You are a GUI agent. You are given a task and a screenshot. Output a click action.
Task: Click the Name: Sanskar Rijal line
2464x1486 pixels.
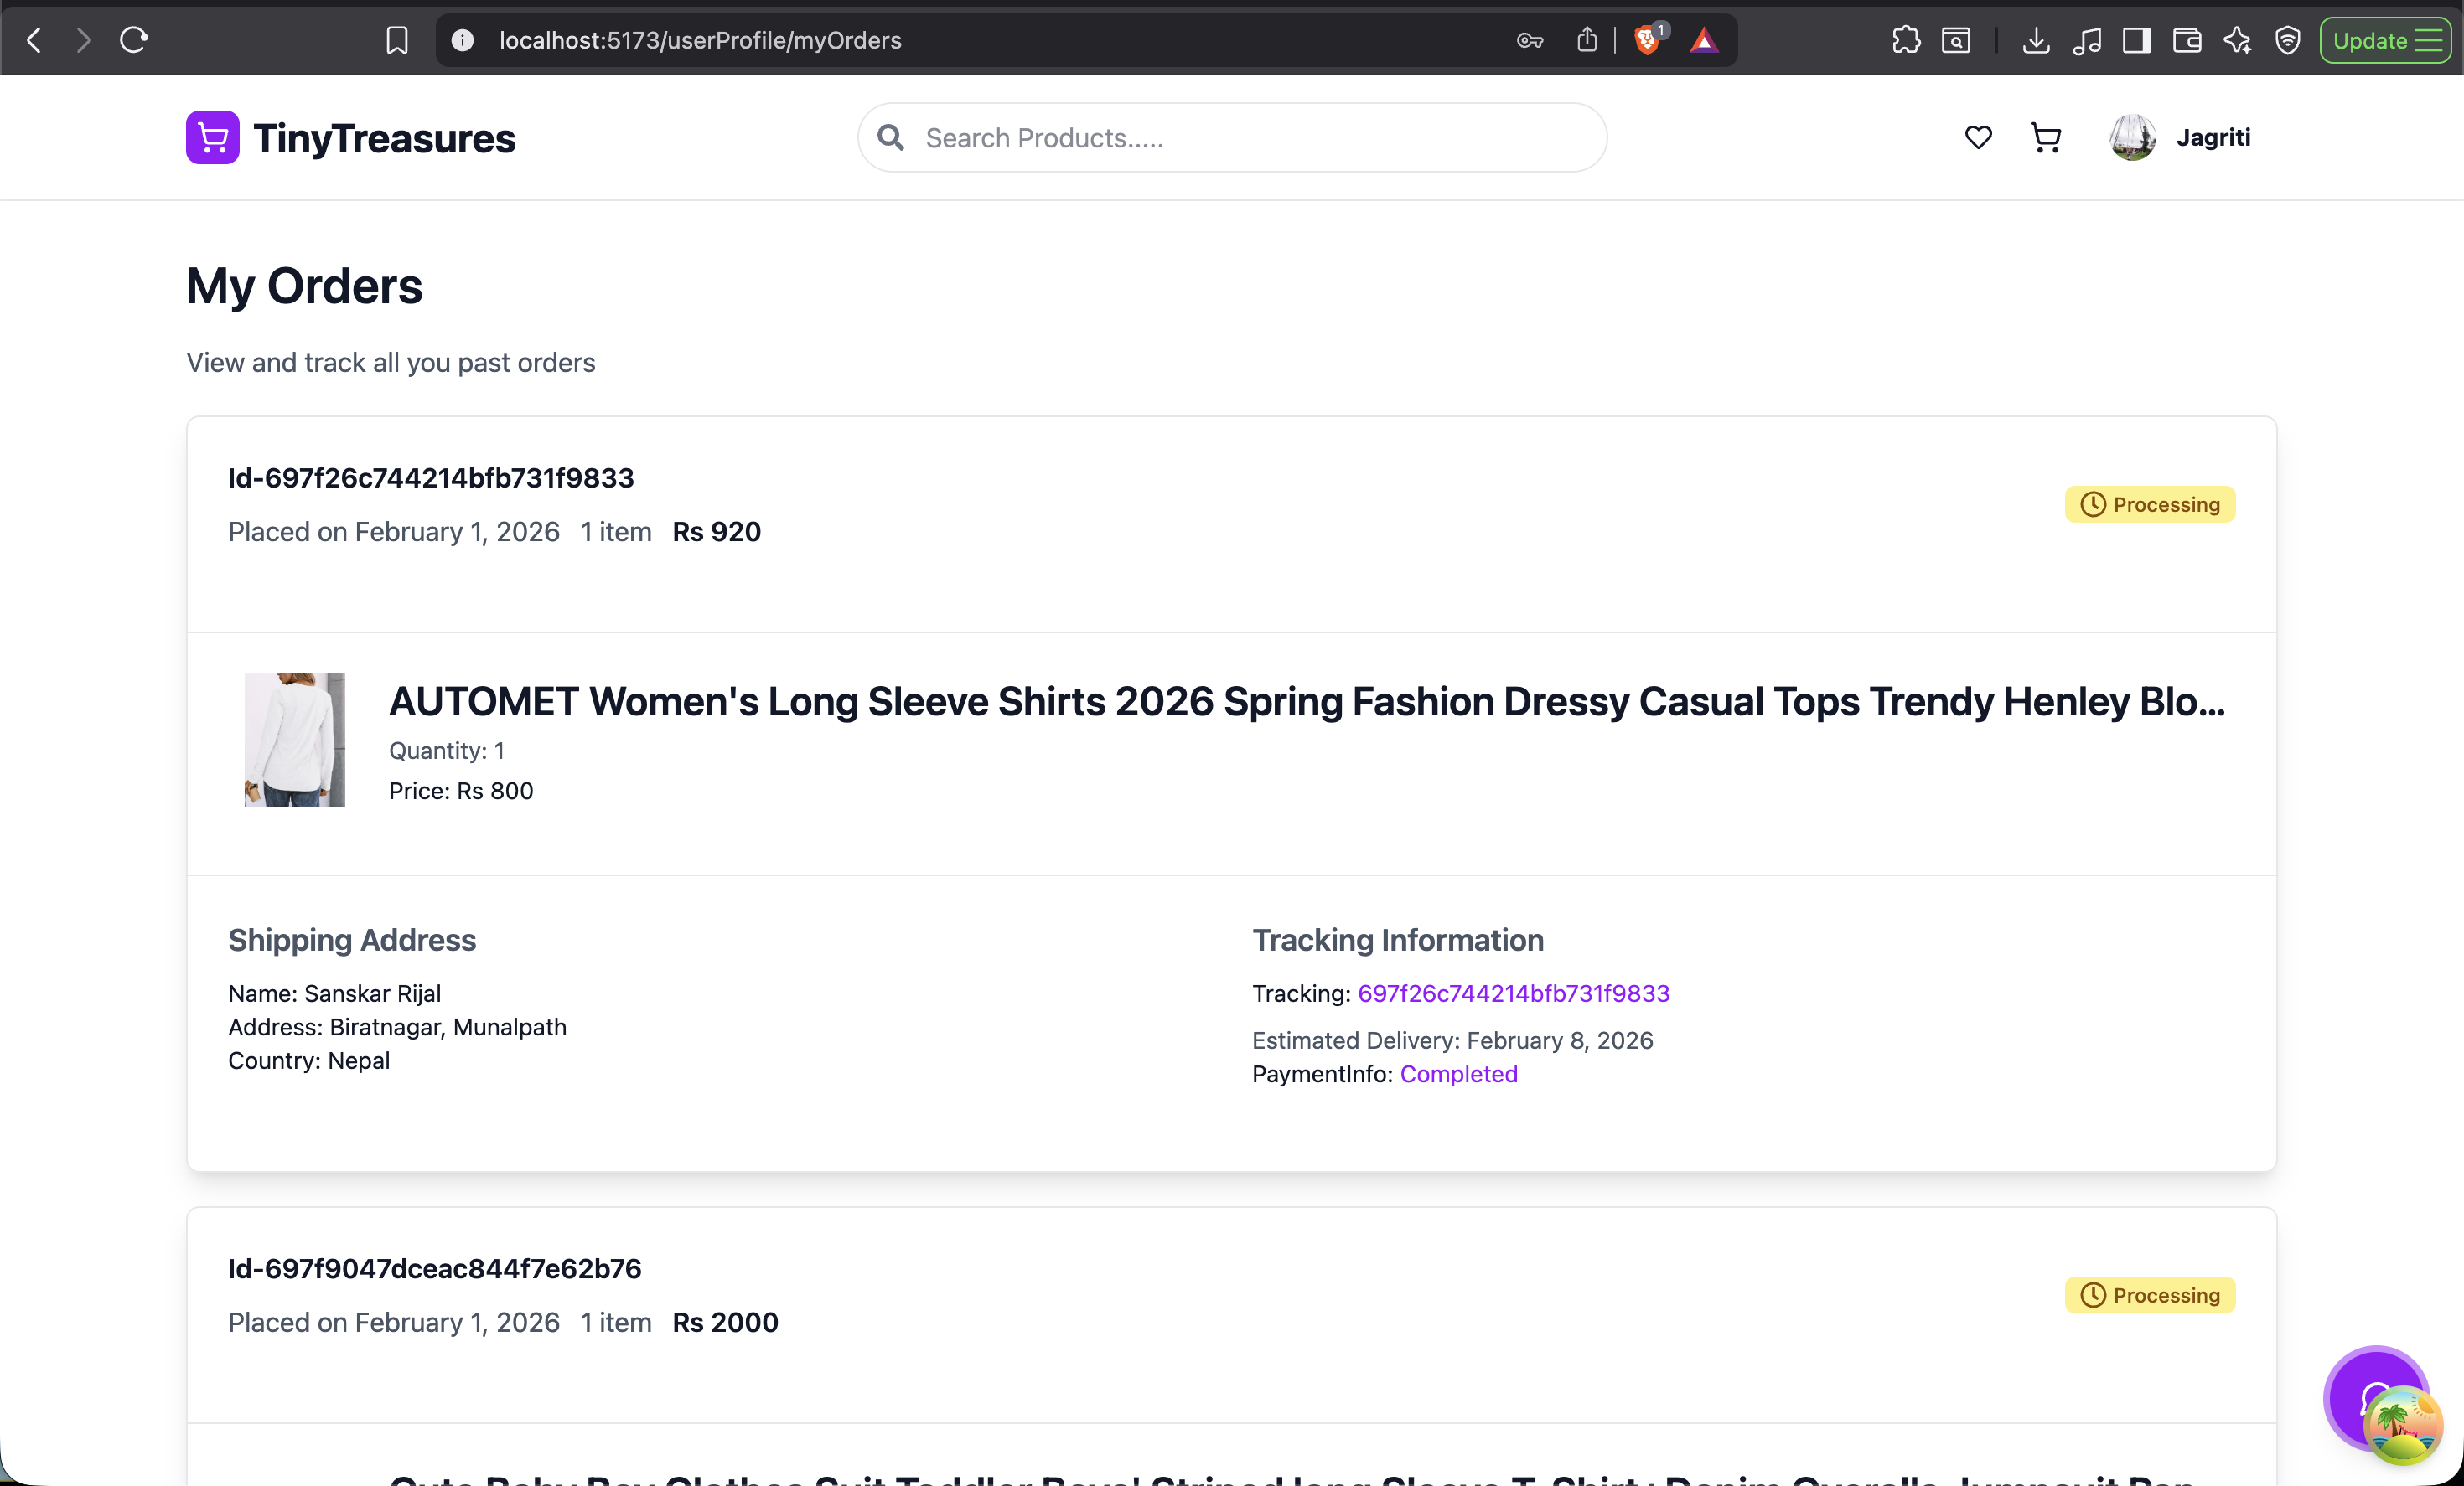(x=334, y=993)
